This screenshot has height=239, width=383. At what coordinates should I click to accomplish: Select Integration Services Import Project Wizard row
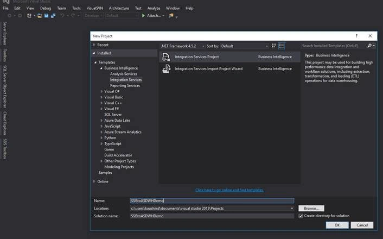229,69
